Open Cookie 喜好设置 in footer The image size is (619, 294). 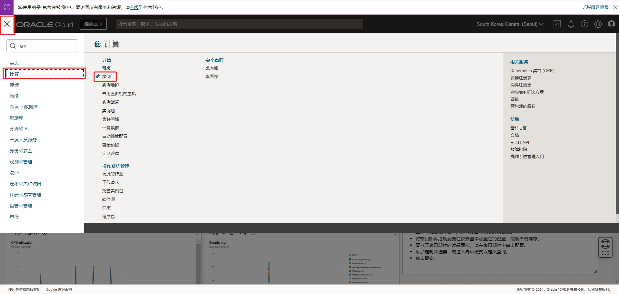(x=59, y=289)
